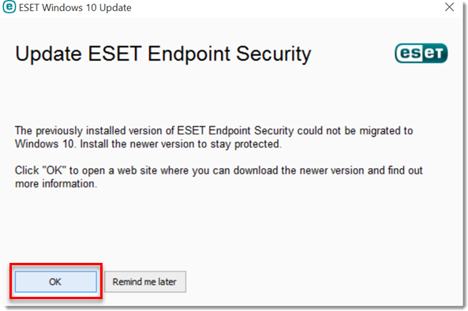Click the quoted "OK" word in instruction text

click(54, 170)
